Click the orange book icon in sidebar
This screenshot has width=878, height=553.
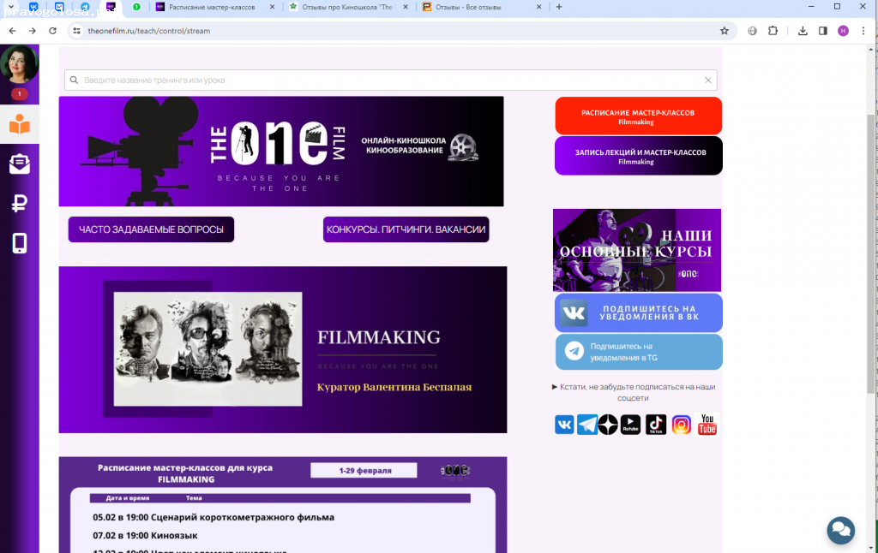[19, 126]
